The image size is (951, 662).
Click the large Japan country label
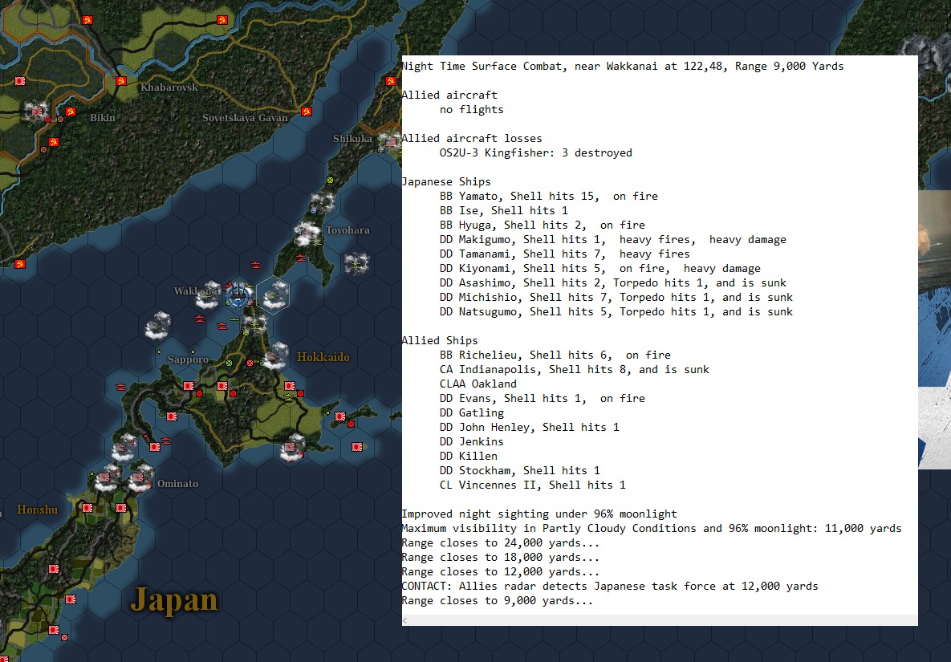[x=174, y=600]
